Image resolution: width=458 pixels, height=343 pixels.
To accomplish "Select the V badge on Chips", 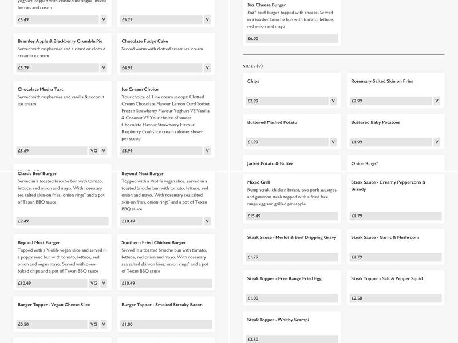I will point(333,101).
